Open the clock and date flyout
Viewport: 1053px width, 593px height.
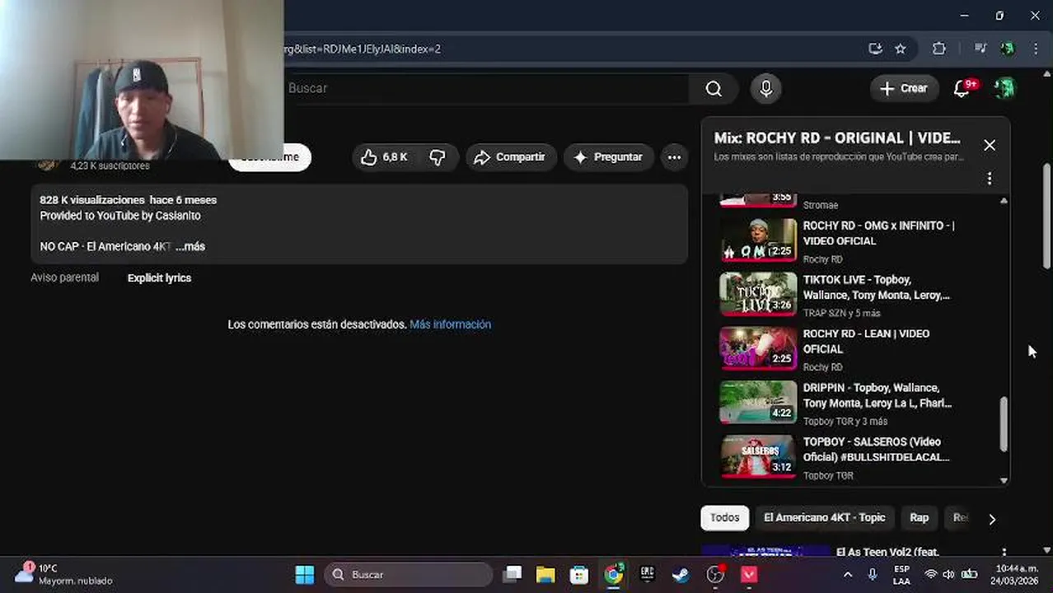coord(1015,574)
